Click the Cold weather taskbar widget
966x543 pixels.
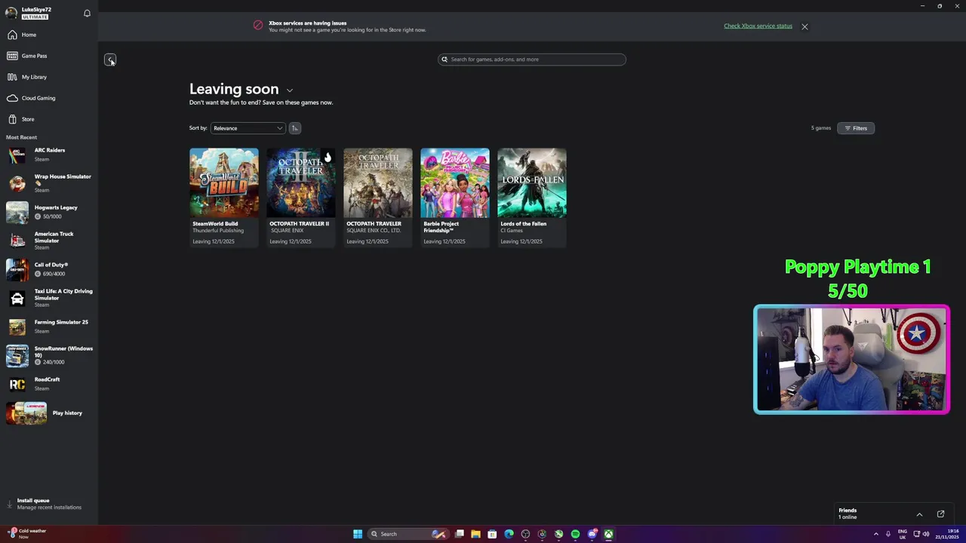point(26,533)
